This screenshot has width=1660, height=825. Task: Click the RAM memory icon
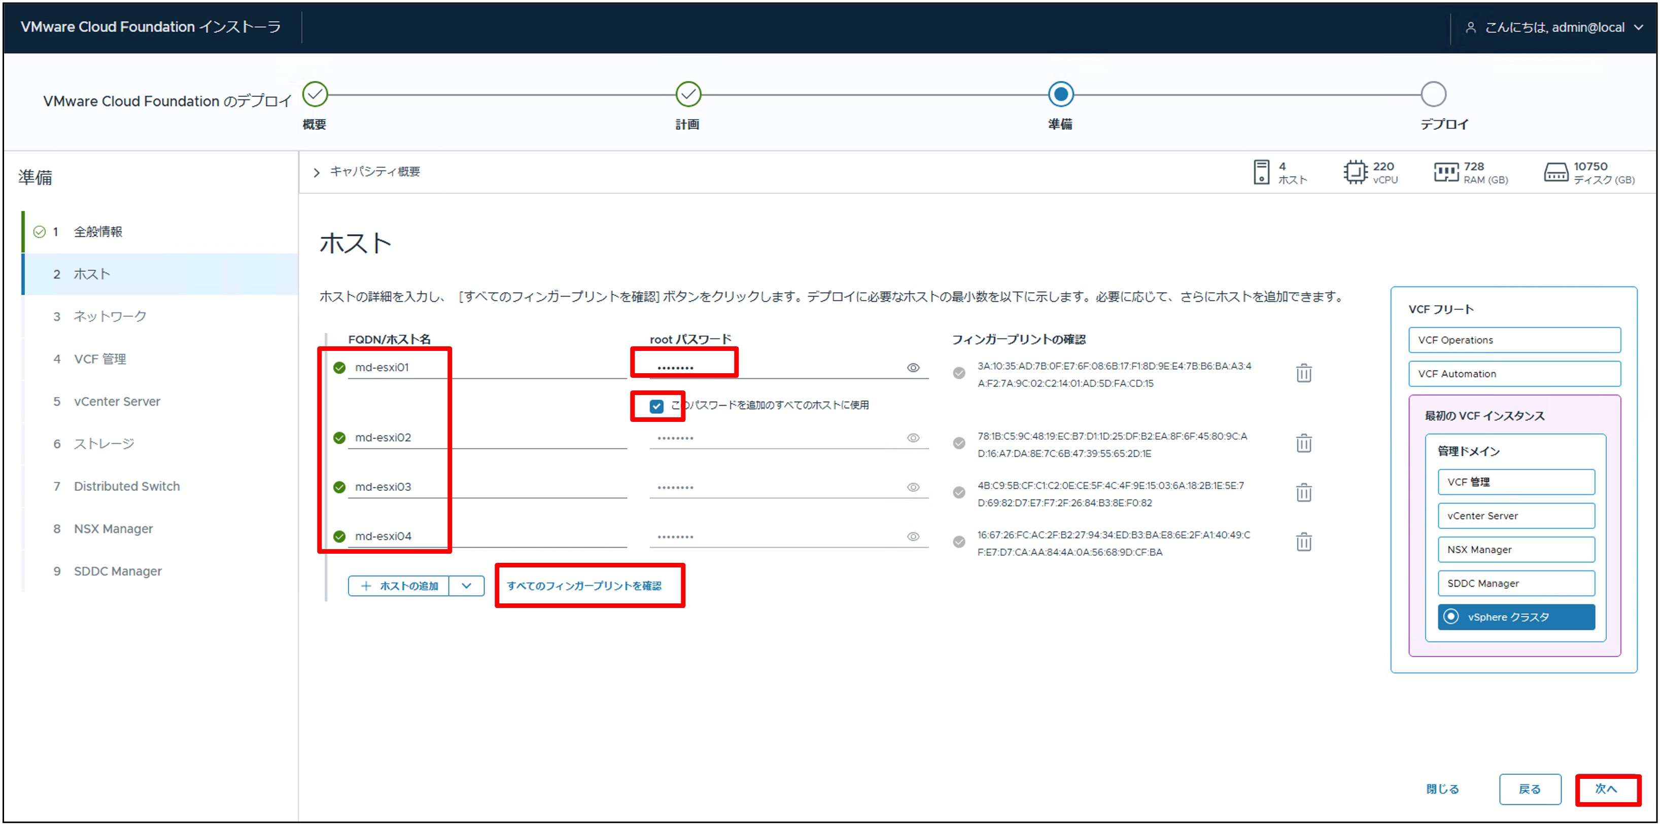[x=1446, y=172]
